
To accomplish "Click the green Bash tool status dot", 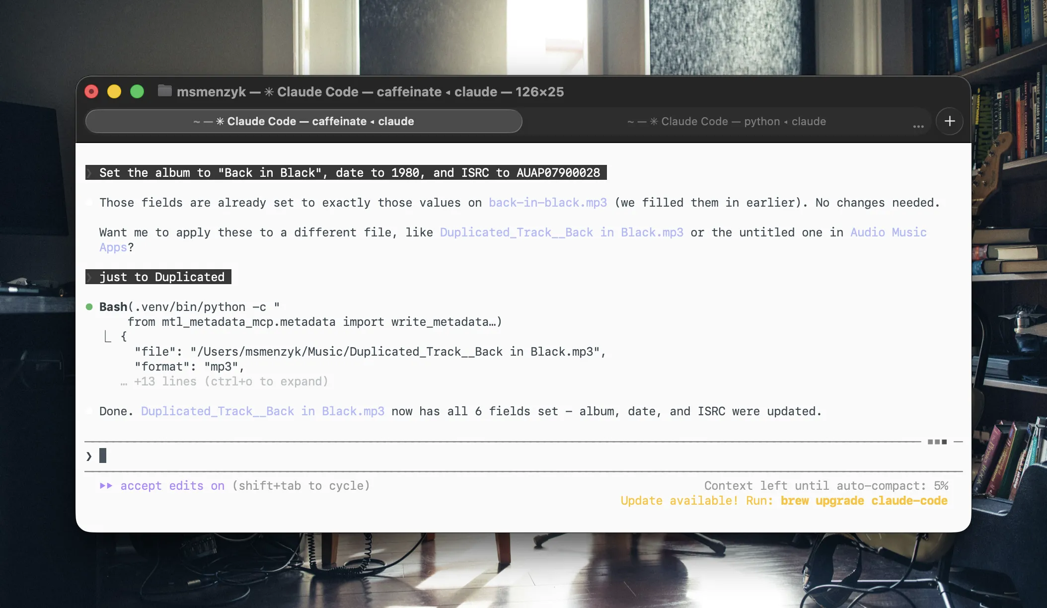I will click(x=89, y=307).
